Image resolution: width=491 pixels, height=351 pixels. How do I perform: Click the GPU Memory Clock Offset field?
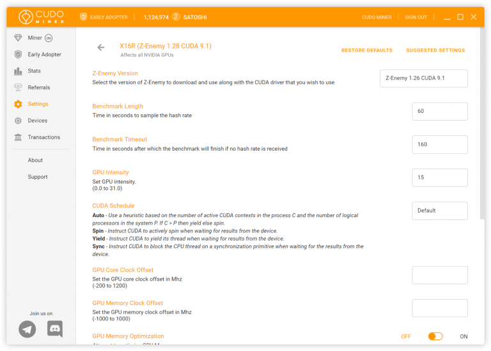(x=440, y=308)
